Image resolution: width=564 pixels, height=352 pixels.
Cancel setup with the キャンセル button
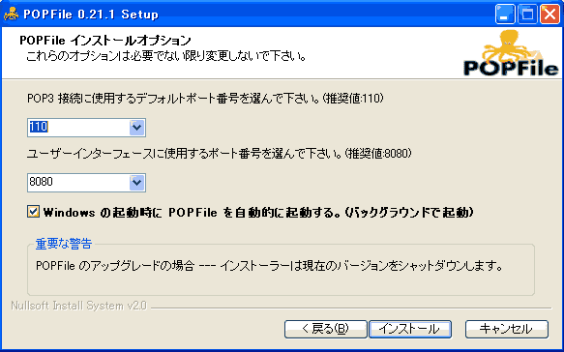click(507, 329)
